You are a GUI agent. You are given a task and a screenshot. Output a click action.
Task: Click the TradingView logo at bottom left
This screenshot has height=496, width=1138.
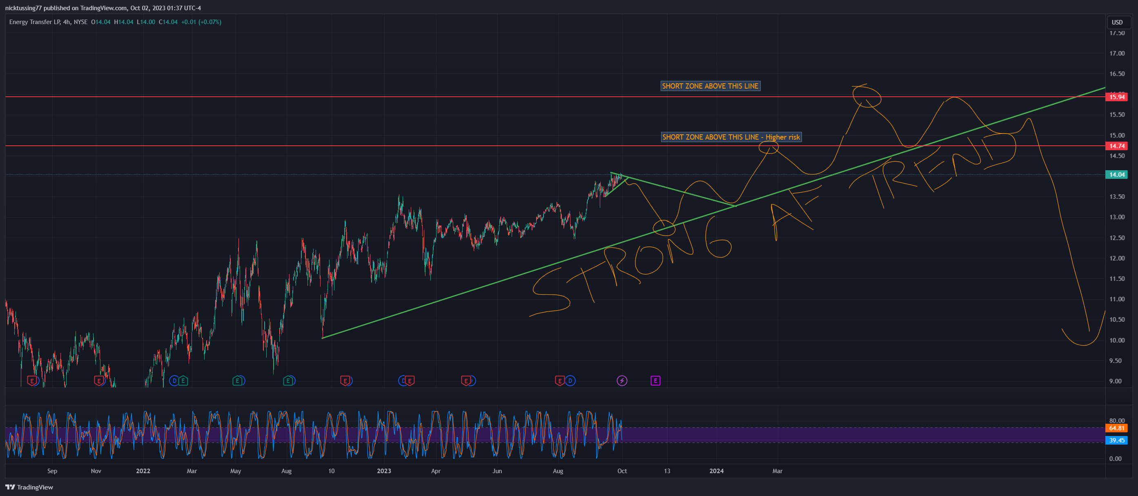click(29, 487)
